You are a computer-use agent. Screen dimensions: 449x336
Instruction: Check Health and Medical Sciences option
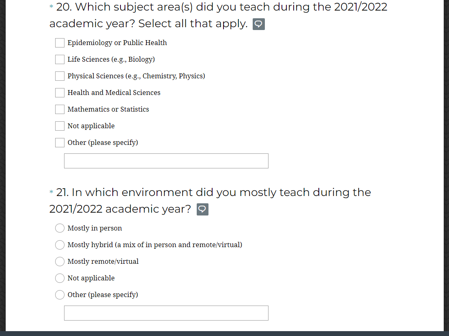[x=60, y=93]
